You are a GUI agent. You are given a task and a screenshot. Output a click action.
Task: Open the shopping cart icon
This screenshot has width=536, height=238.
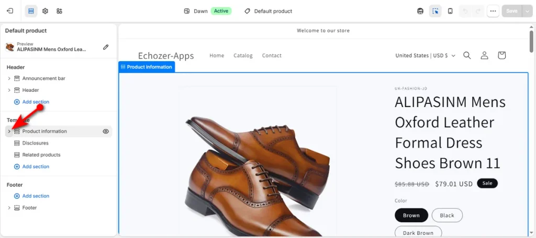click(x=501, y=55)
